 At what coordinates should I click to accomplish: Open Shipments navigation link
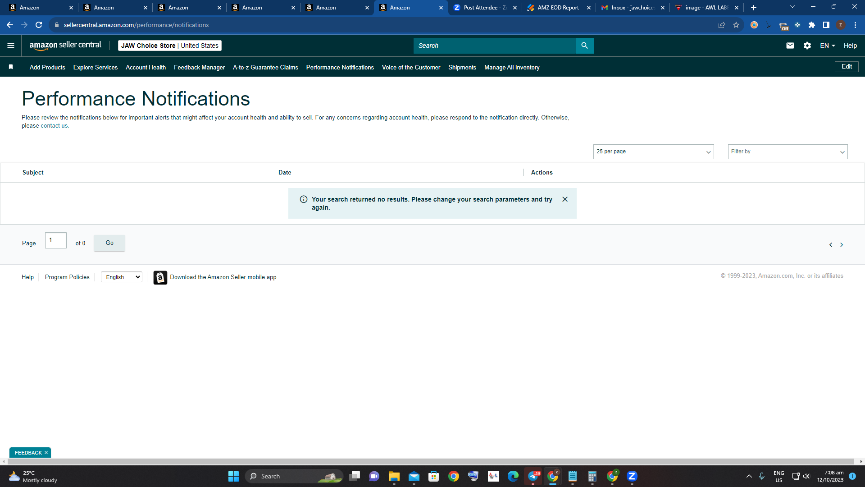(462, 67)
